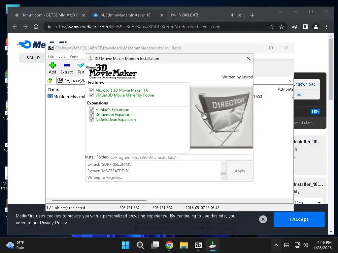The image size is (338, 253).
Task: Click the BETA badge on MediaFire page
Action: pyautogui.click(x=315, y=111)
